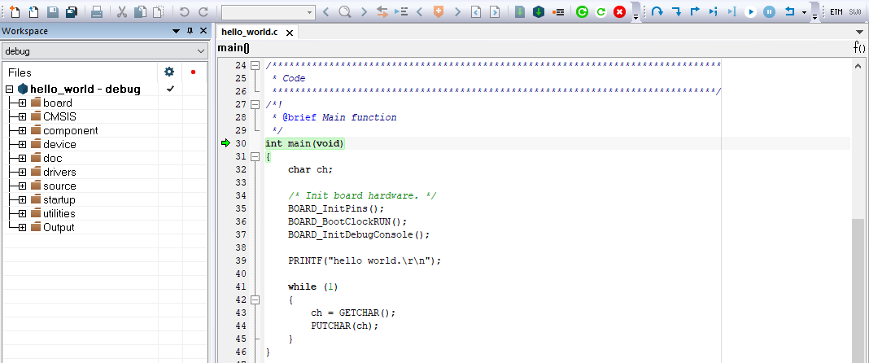The height and width of the screenshot is (363, 869).
Task: Click the Step Into debug icon
Action: pos(675,12)
